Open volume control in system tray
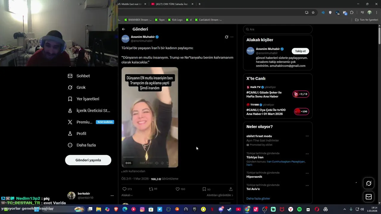 tap(362, 209)
